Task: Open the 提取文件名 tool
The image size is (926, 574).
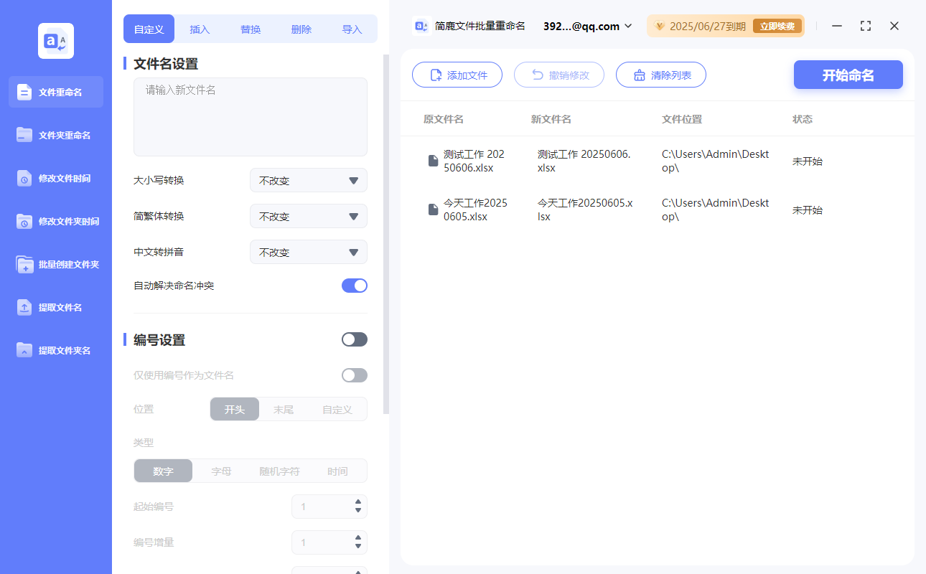Action: (55, 307)
